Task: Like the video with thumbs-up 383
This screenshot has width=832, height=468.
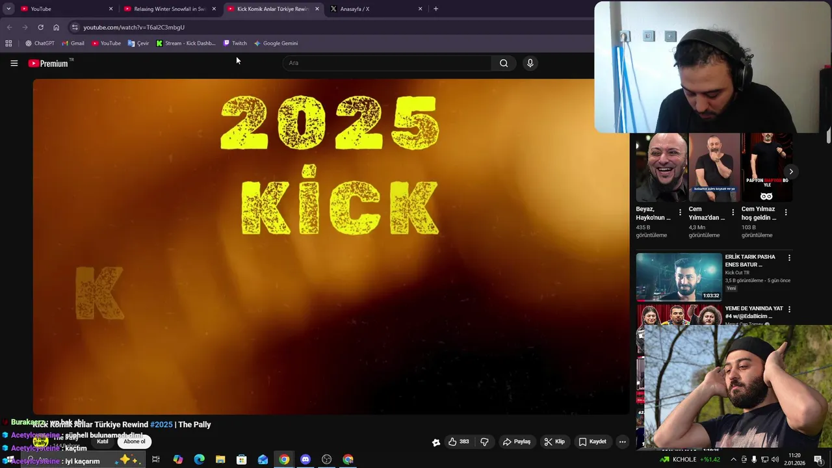Action: point(459,441)
